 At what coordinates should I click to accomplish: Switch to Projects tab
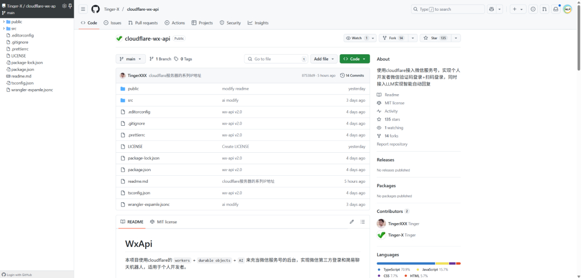[x=202, y=23]
